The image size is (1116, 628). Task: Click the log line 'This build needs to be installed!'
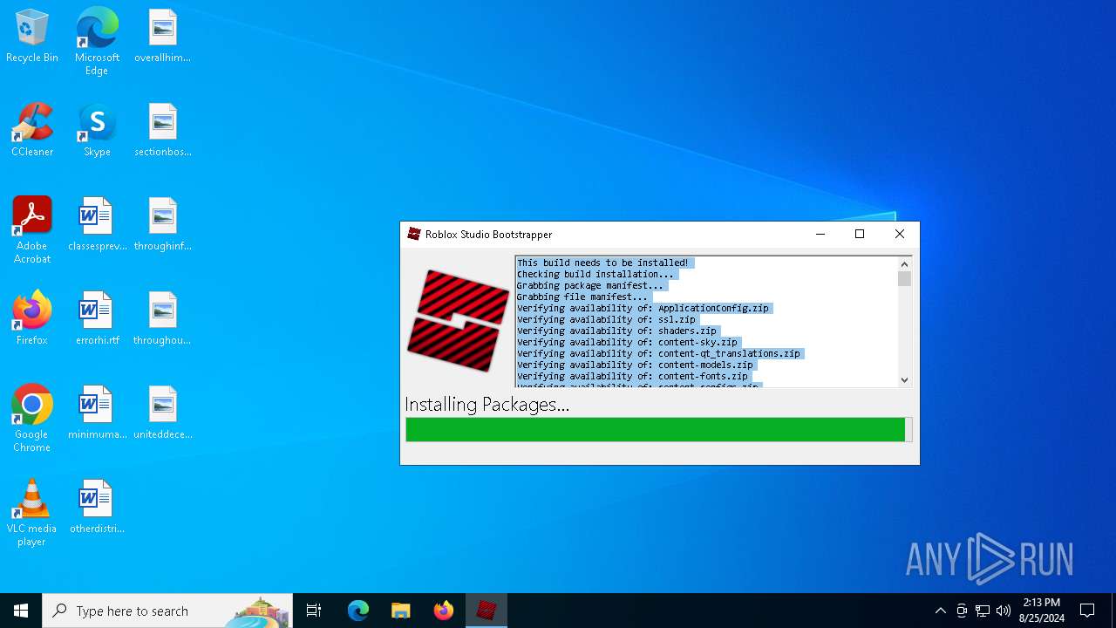pos(602,263)
